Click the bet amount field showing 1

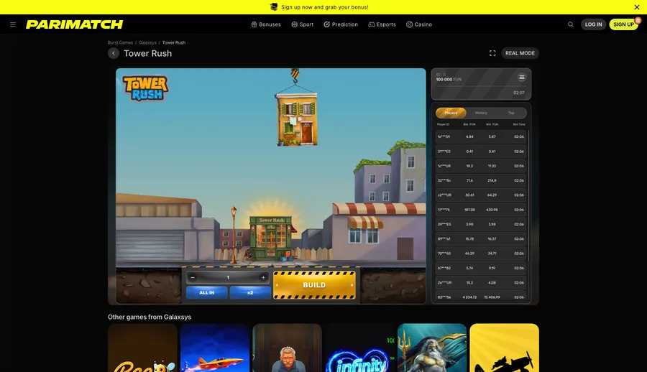228,277
